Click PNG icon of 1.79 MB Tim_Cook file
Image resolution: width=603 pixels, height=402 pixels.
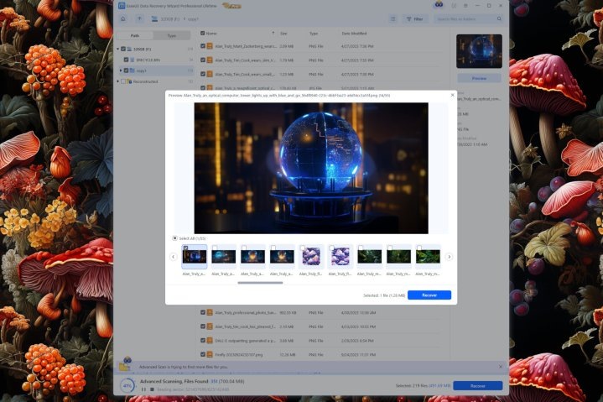pyautogui.click(x=210, y=60)
